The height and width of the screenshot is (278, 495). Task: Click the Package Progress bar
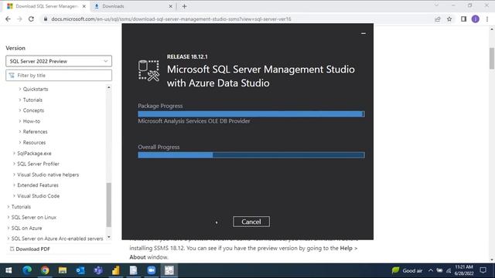point(251,114)
